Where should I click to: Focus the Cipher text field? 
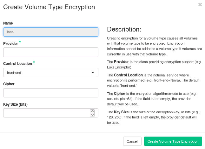[x=50, y=93]
